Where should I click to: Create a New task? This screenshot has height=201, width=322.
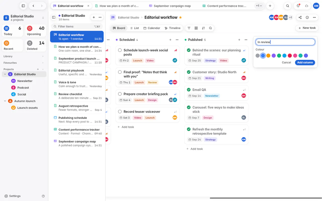tap(307, 28)
